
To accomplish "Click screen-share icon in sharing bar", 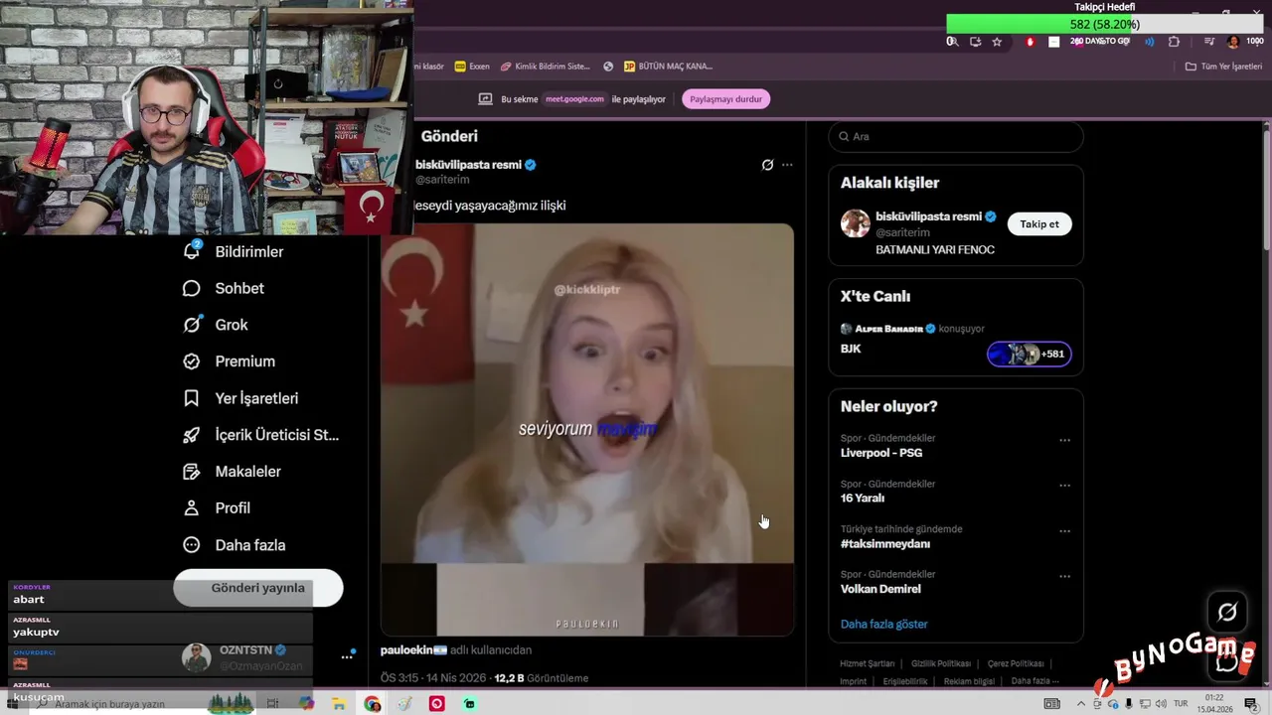I will click(485, 99).
